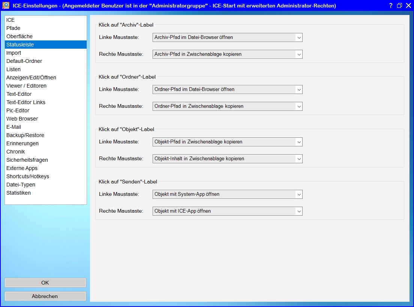
Task: Click the Abbrechen button
Action: pos(45,296)
